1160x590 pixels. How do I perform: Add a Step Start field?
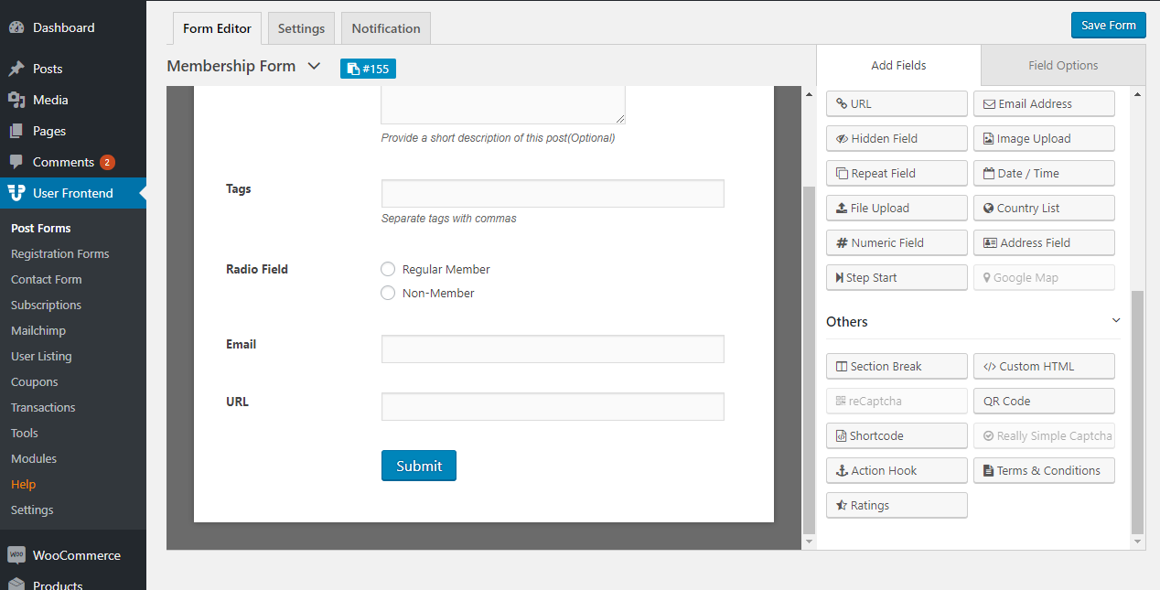(x=897, y=277)
